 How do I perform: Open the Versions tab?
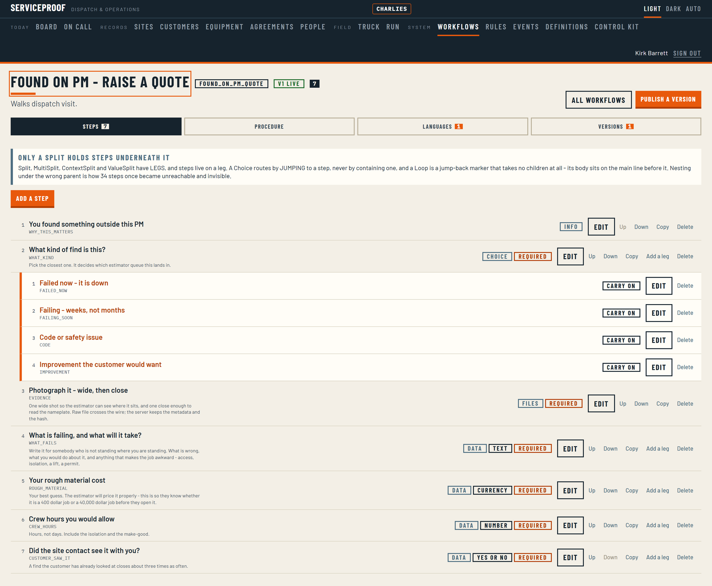(616, 127)
